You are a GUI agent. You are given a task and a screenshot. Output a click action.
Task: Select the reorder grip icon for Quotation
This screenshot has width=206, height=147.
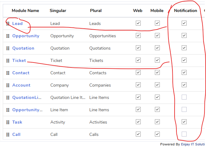point(8,48)
